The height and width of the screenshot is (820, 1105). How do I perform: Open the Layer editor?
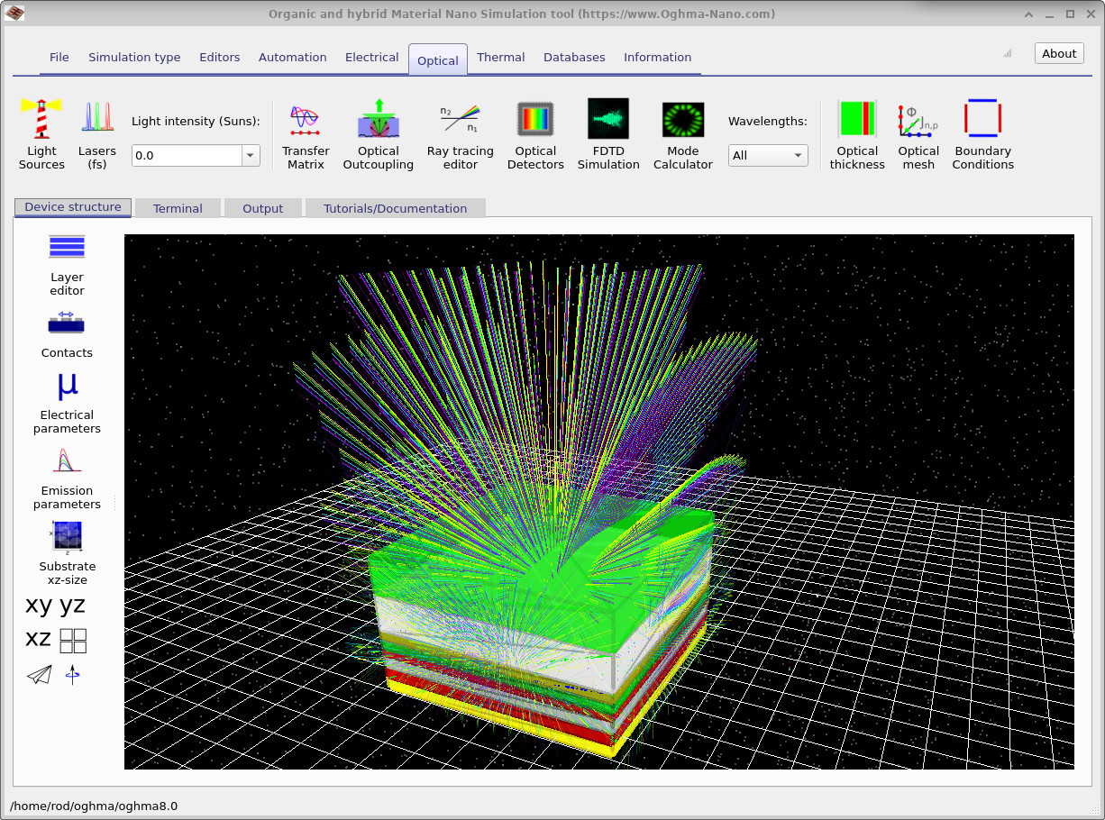tap(67, 261)
